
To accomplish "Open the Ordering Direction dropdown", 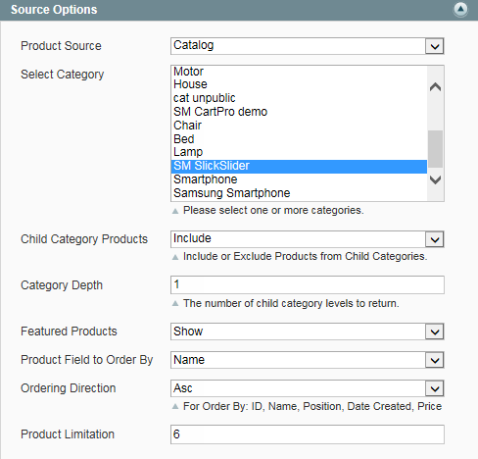I will 307,388.
